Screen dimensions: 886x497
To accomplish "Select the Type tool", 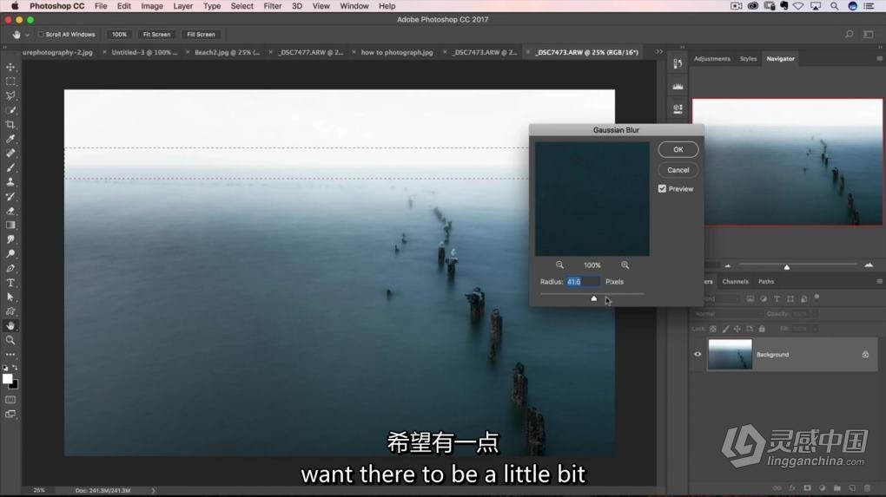I will pos(10,283).
